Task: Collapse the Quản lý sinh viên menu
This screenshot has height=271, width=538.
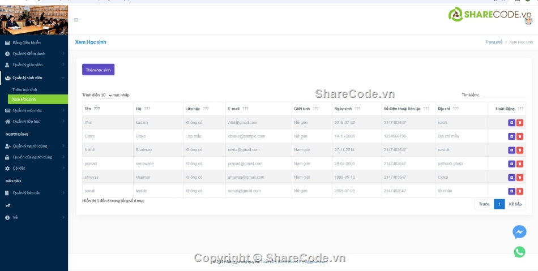Action: (x=34, y=78)
